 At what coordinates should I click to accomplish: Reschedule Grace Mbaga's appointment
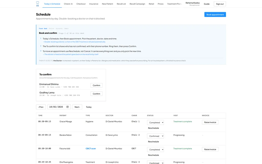154,128
